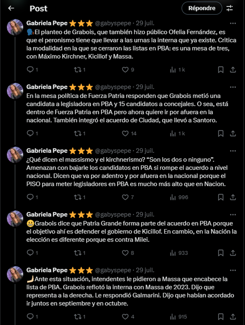Repost the tweet about Ofelia Fernández
This screenshot has width=245, height=325.
(x=78, y=70)
